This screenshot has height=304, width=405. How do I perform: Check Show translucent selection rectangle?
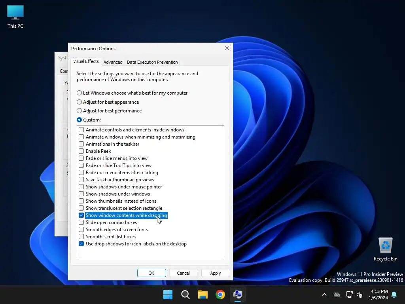tap(81, 208)
